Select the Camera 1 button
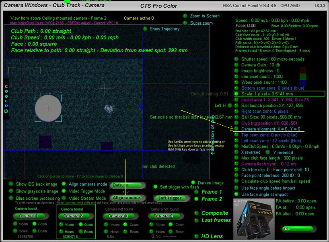The width and height of the screenshot is (329, 242). 31,216
